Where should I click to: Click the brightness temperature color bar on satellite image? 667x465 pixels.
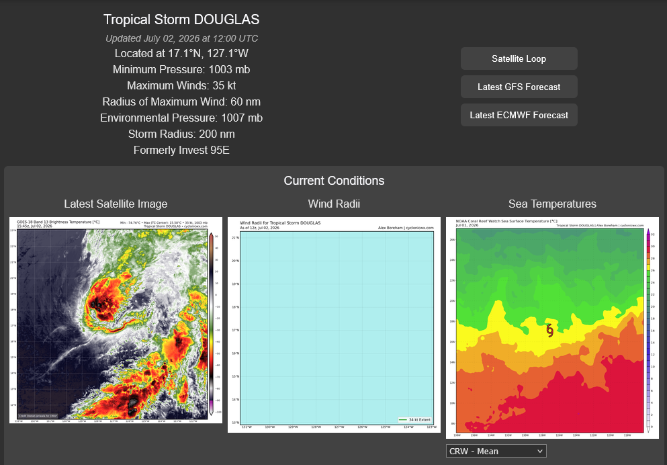coord(211,324)
